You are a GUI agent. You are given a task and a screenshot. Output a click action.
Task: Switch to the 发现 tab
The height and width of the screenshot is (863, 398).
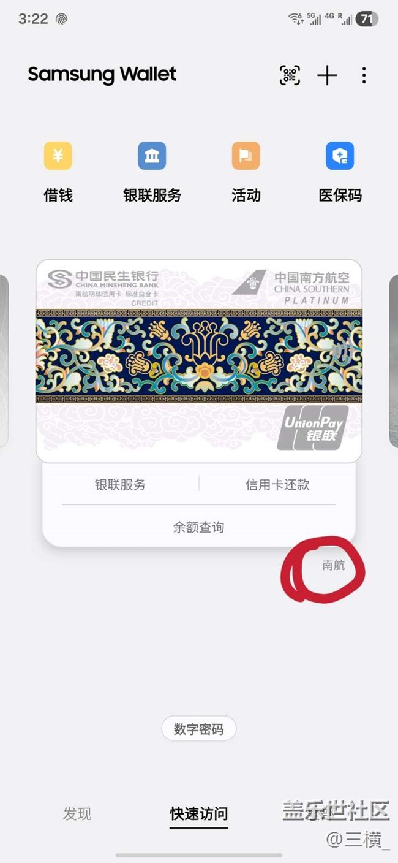pyautogui.click(x=77, y=813)
